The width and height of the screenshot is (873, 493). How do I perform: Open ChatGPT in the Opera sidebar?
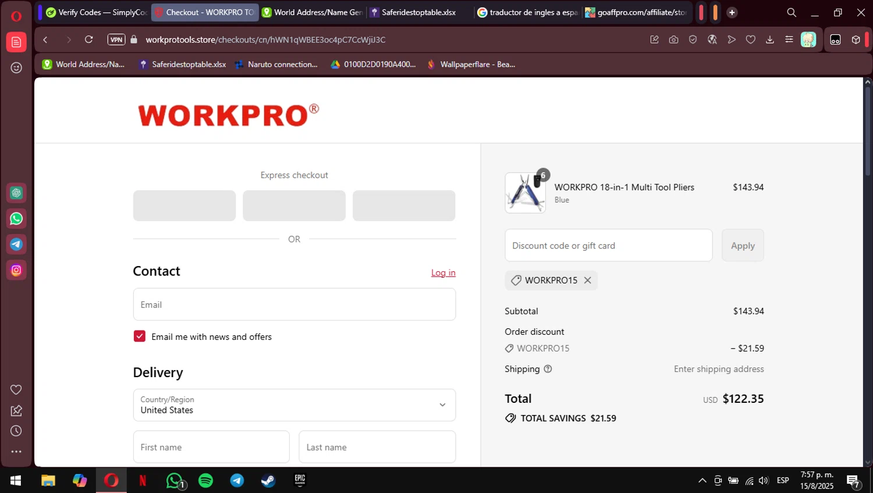[16, 193]
